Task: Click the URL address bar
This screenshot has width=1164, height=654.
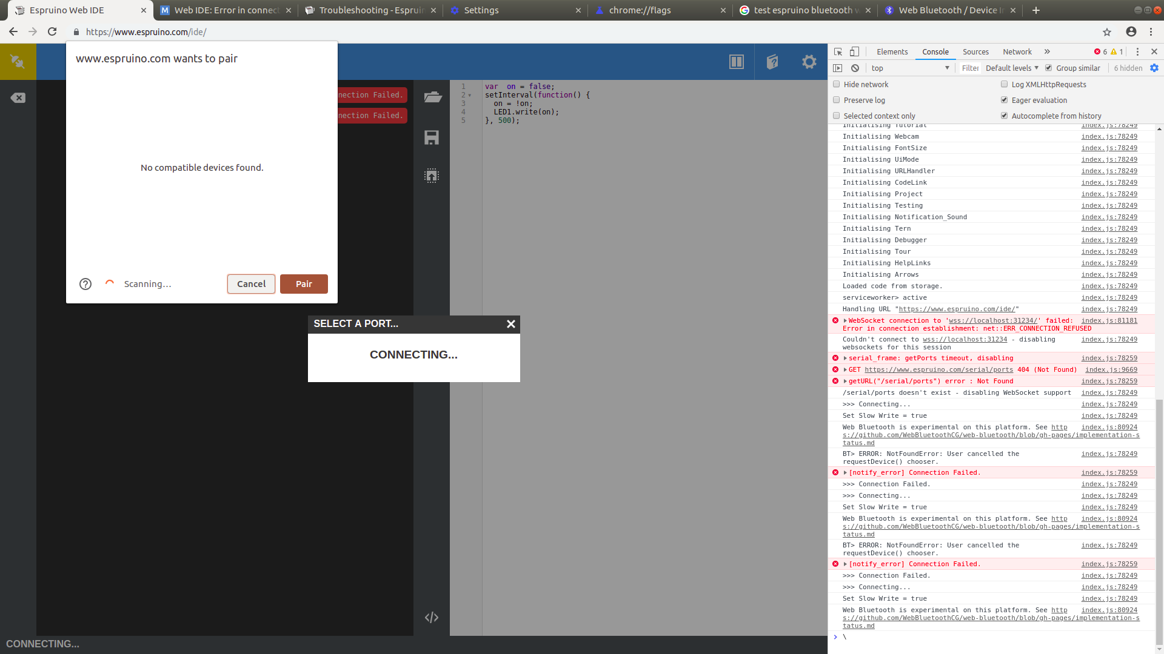Action: point(582,32)
